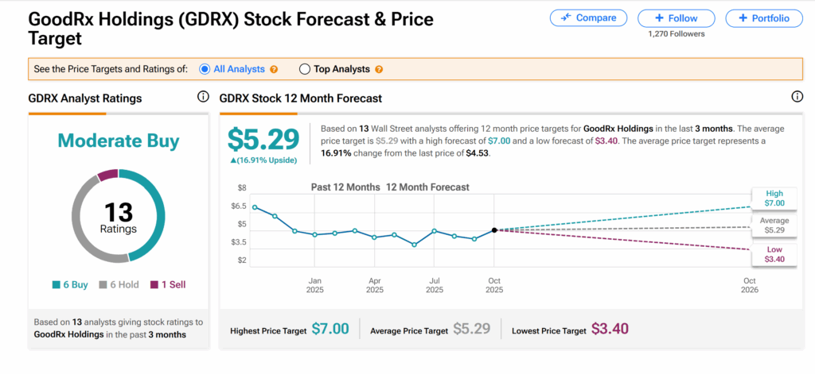Click the info icon beside GDRX Analyst Ratings
This screenshot has width=815, height=374.
click(x=204, y=98)
